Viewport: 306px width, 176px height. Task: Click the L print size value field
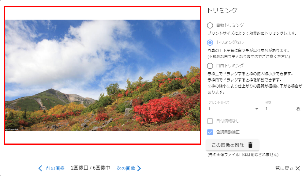pos(234,109)
